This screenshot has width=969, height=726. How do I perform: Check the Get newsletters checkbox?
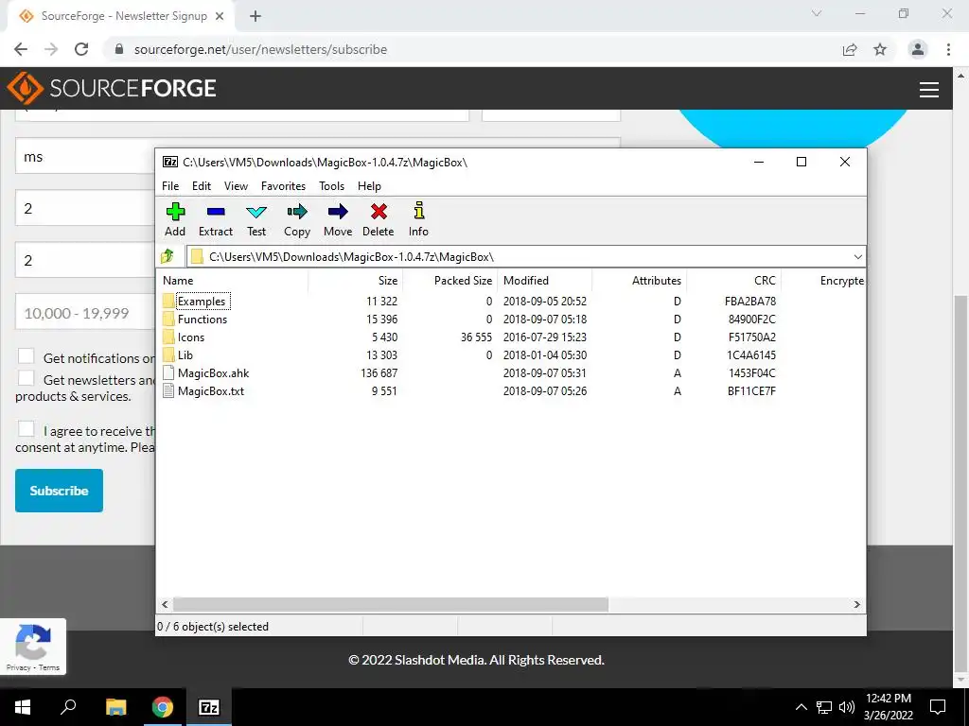26,378
